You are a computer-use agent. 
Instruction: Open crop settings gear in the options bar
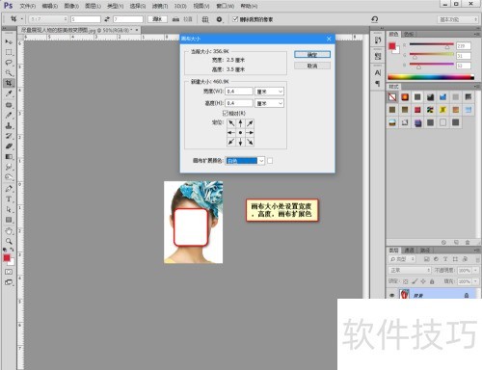pos(219,19)
